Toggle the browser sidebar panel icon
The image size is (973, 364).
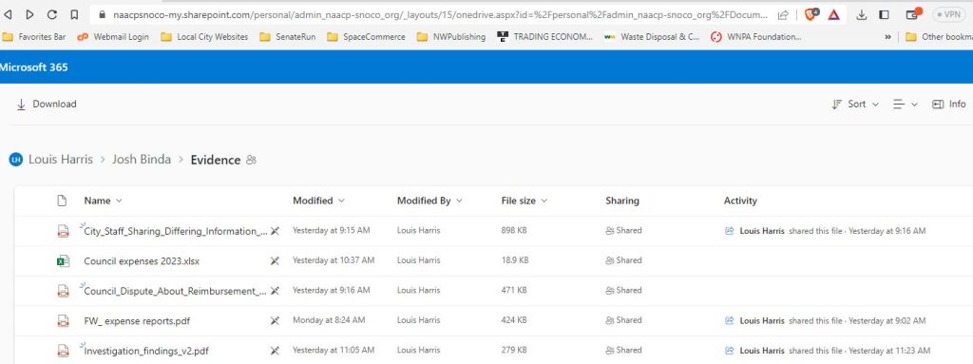click(885, 14)
